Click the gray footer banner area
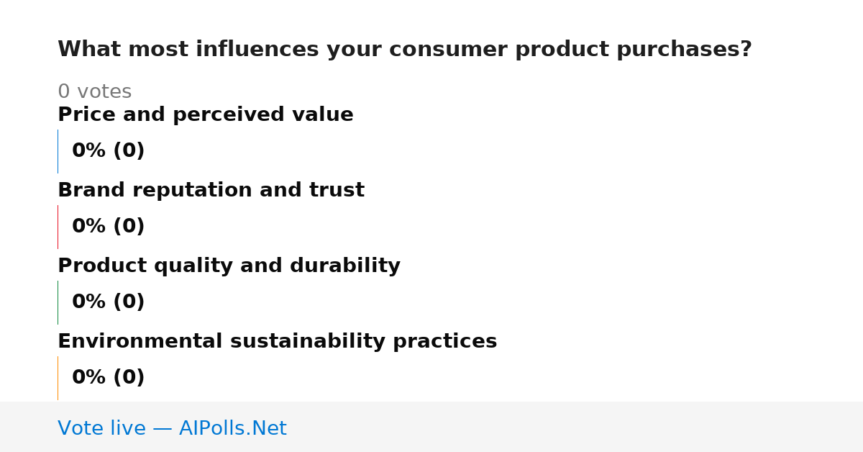The image size is (863, 452). click(431, 427)
